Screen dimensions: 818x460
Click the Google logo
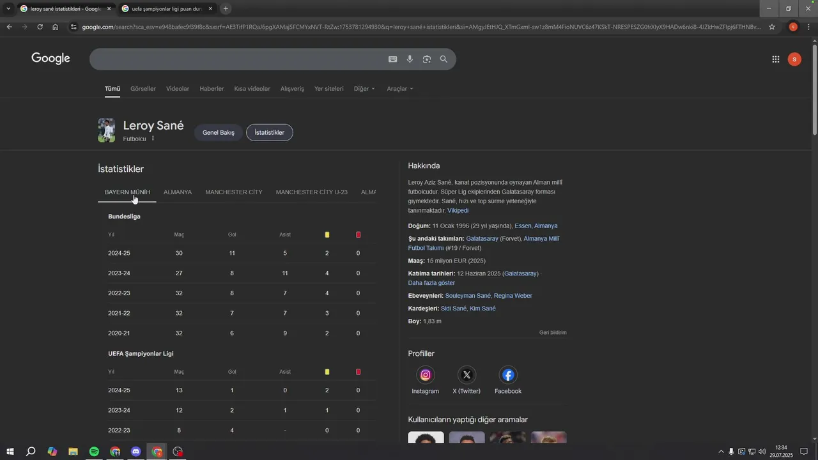50,59
